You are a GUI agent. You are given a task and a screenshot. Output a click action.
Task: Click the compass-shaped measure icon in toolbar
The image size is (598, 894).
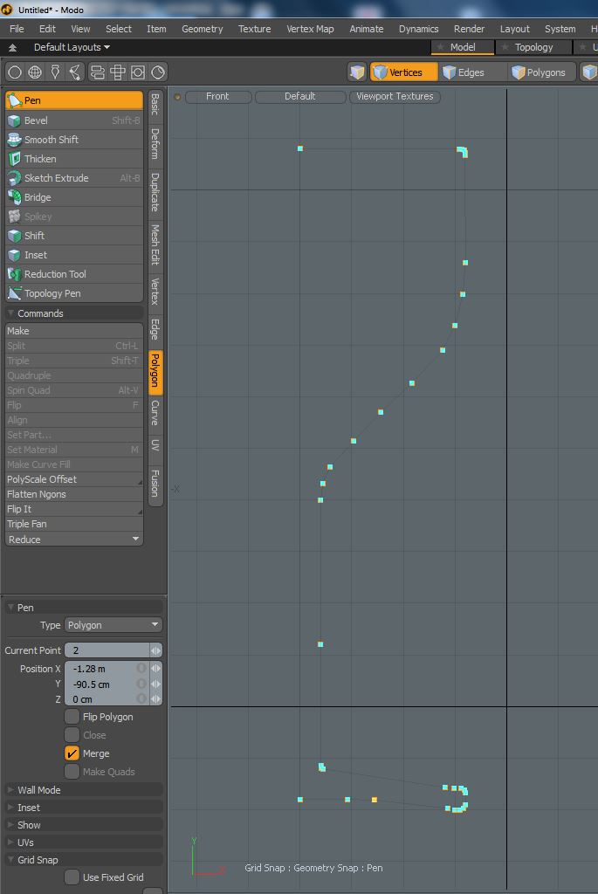[x=75, y=72]
